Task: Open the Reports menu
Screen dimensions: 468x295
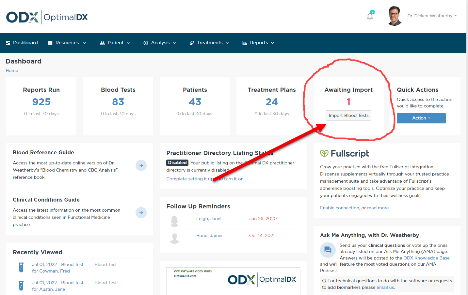Action: (x=258, y=43)
